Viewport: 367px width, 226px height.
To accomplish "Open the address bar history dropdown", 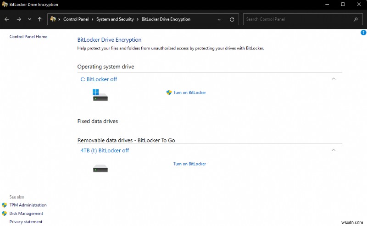I will [x=219, y=19].
